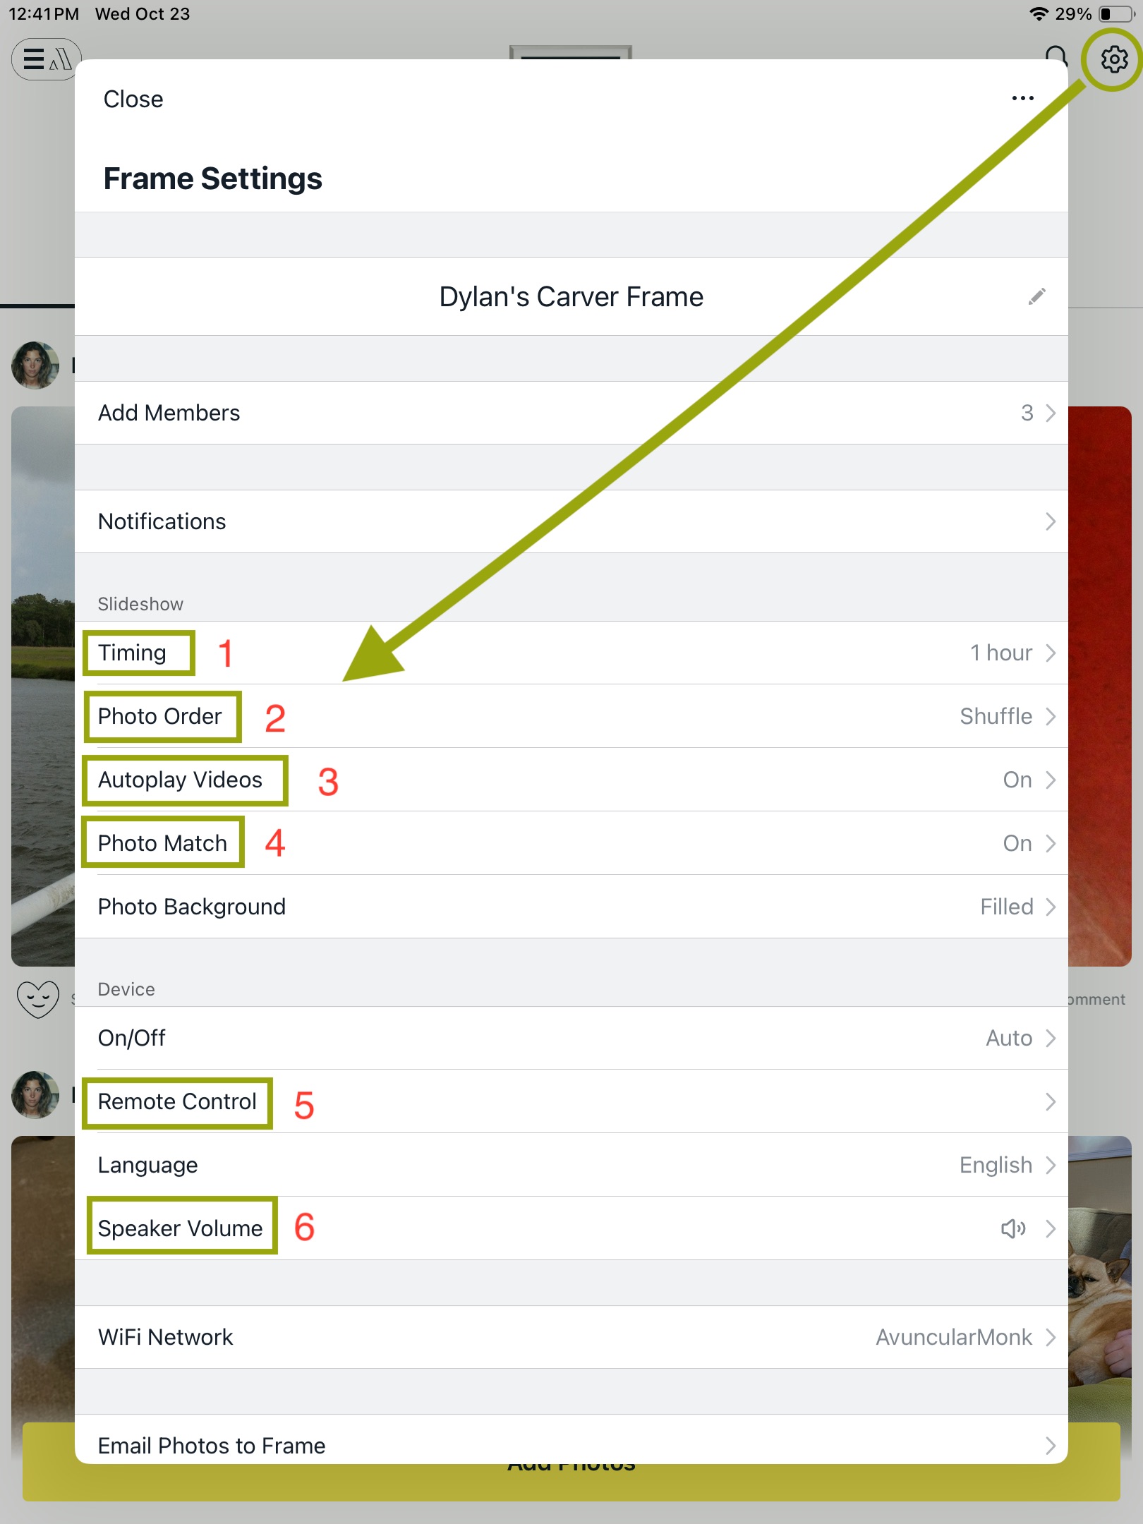Change On/Off Auto setting
The width and height of the screenshot is (1143, 1524).
point(571,1038)
